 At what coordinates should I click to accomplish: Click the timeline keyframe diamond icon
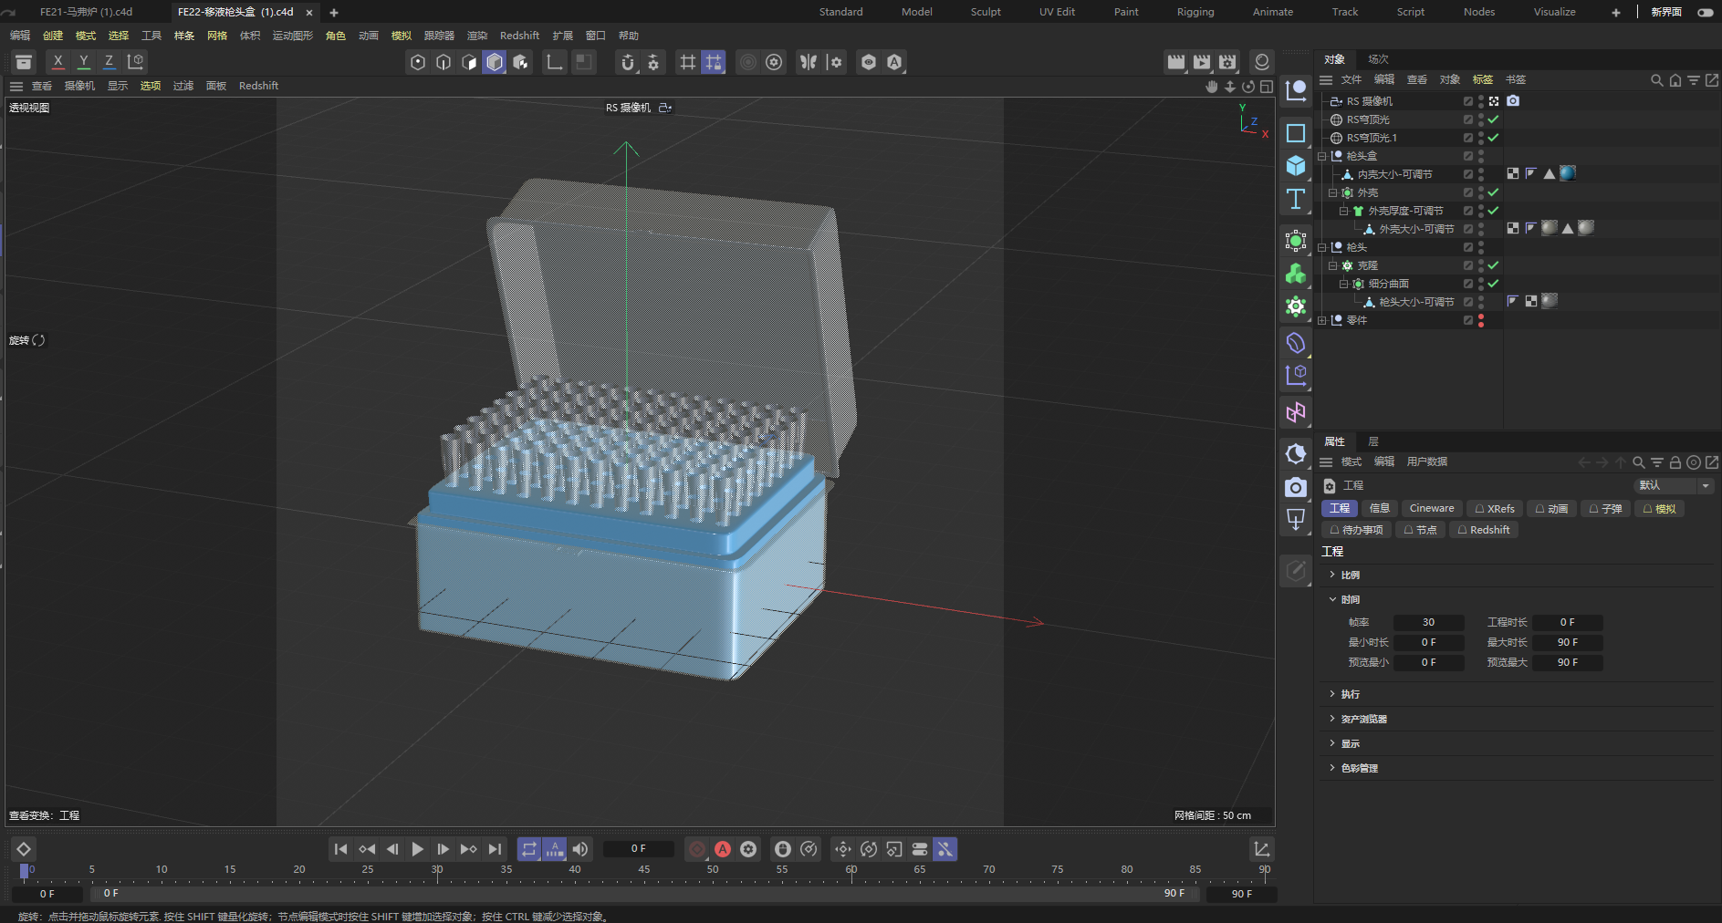coord(24,849)
